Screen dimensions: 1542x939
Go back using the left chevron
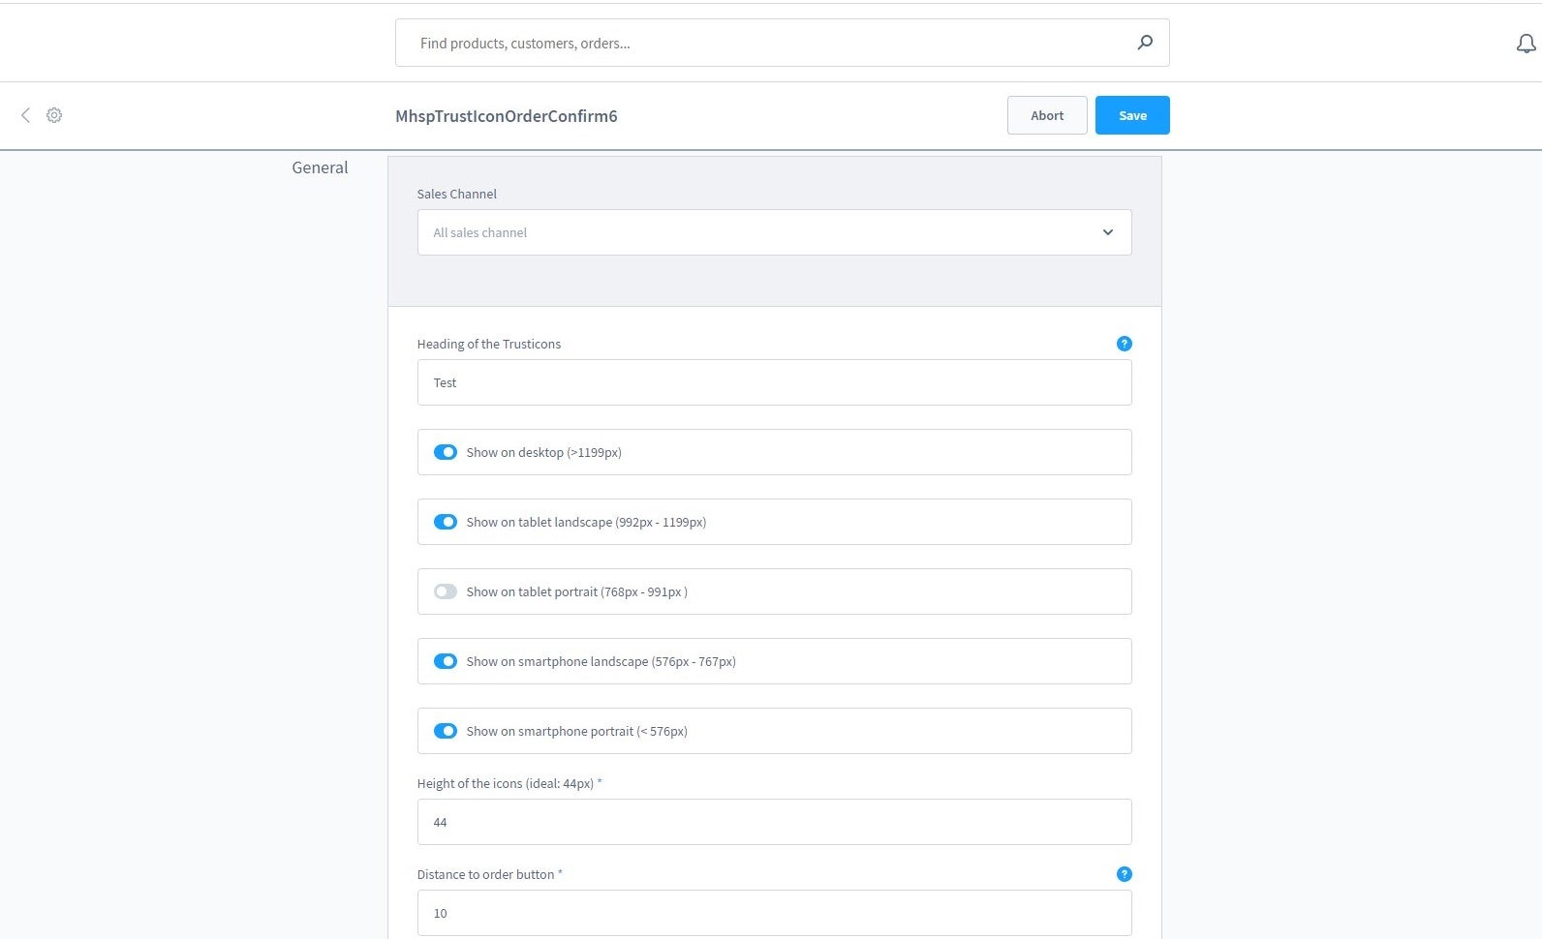click(25, 115)
